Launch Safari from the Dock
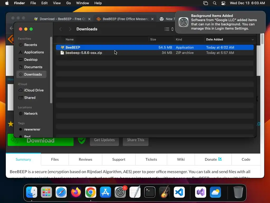The width and height of the screenshot is (270, 203). pyautogui.click(x=61, y=192)
